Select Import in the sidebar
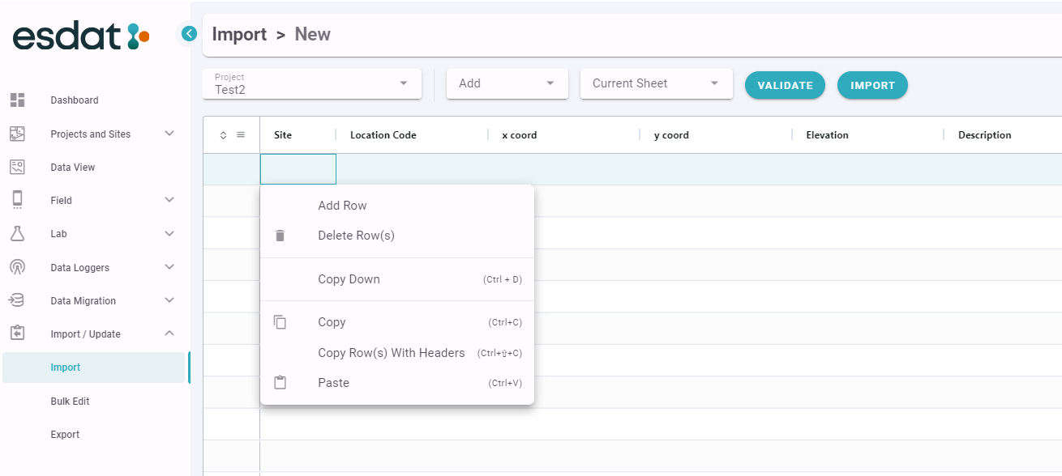Image resolution: width=1062 pixels, height=476 pixels. (x=95, y=368)
